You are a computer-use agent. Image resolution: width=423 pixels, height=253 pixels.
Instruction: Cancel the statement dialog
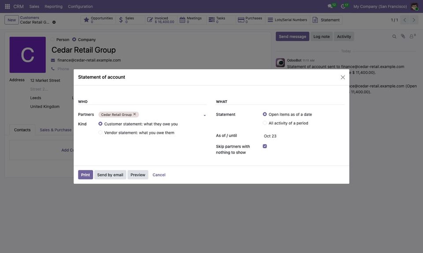pos(159,175)
